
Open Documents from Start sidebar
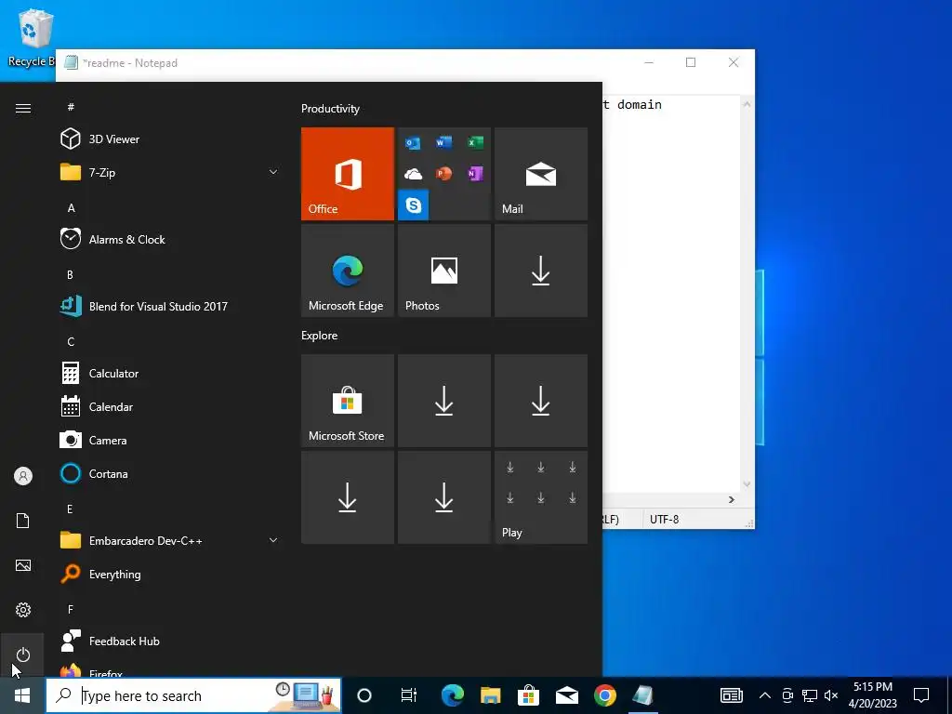coord(23,521)
